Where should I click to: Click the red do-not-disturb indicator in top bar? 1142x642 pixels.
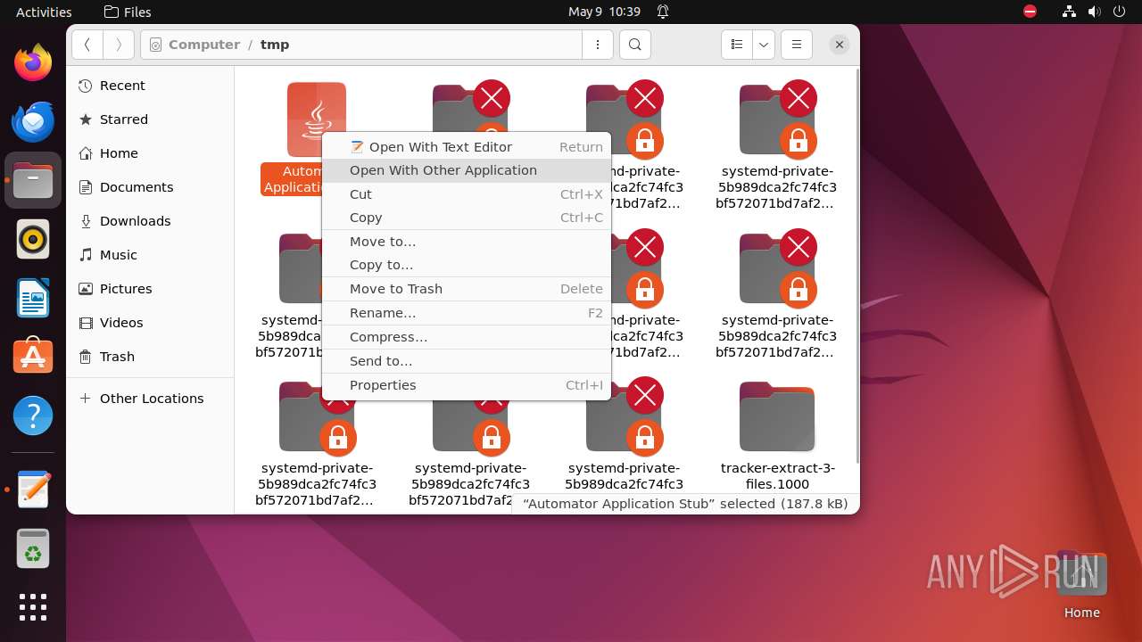pos(1030,12)
